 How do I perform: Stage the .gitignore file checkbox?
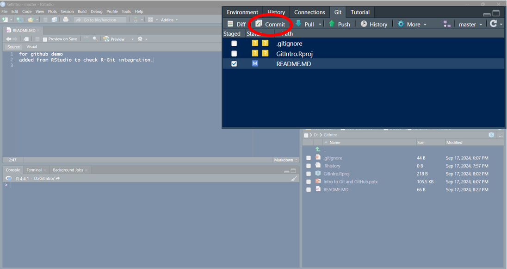click(234, 44)
